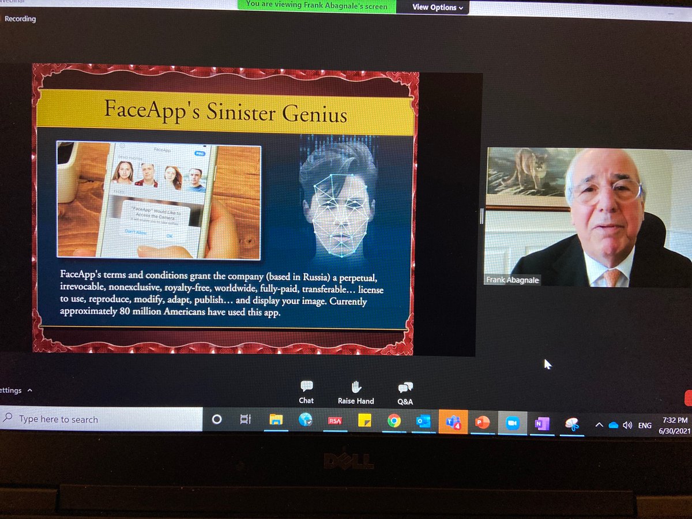Click the FaceApp phone image on slide
This screenshot has height=519, width=692.
pos(159,201)
